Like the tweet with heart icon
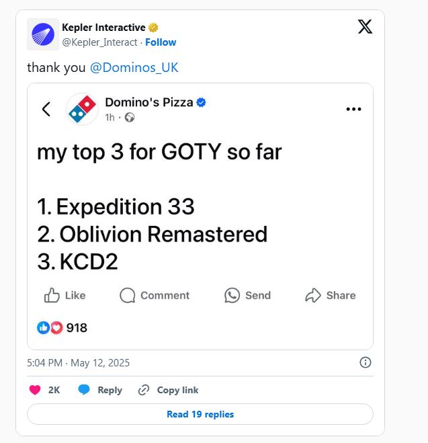This screenshot has height=443, width=428. coord(36,390)
